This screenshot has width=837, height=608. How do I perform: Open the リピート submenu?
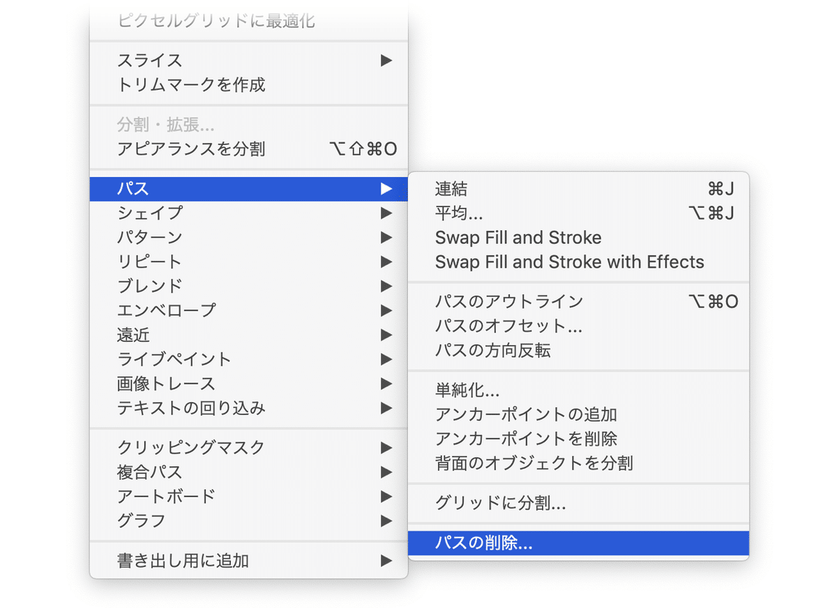(248, 261)
